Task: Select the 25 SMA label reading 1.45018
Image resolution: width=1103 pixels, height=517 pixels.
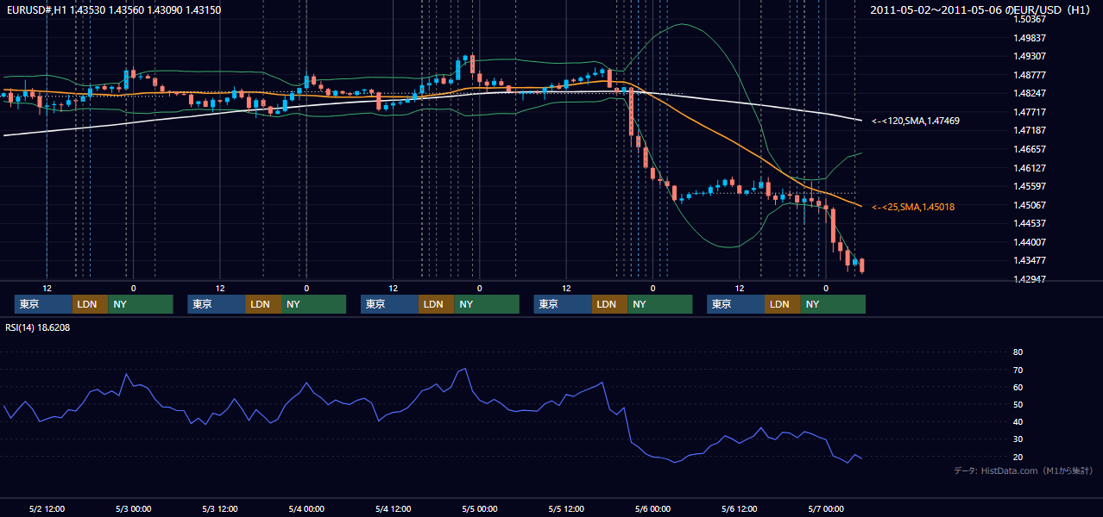Action: pos(913,207)
